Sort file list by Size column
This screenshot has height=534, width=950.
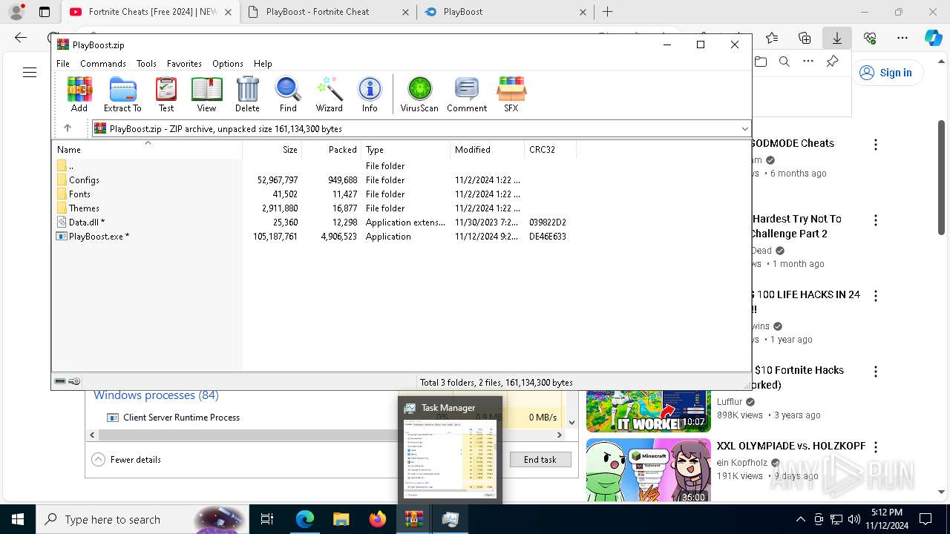pyautogui.click(x=272, y=150)
